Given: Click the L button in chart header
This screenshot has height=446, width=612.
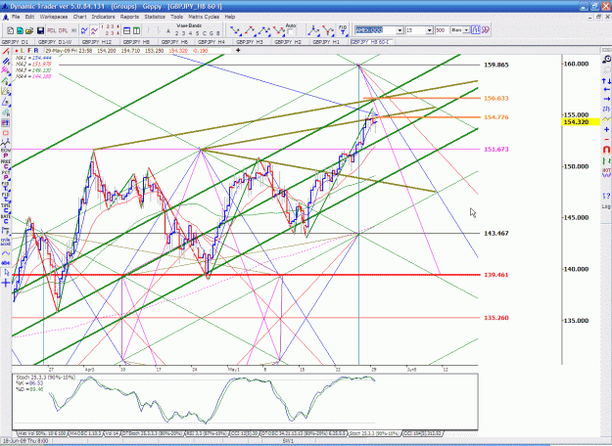Looking at the screenshot, I should 23,50.
